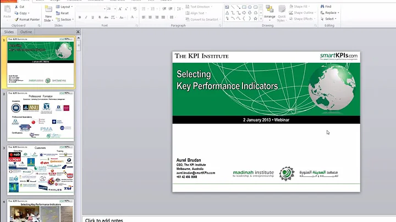Open the Font Color dropdown
Viewport: 396px width, 222px height.
click(x=136, y=17)
